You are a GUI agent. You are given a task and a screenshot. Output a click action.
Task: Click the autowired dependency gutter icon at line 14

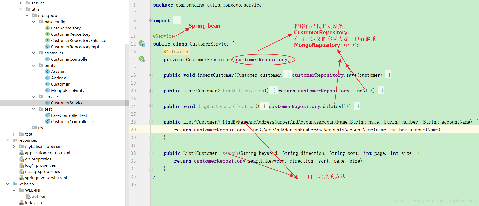[x=142, y=59]
